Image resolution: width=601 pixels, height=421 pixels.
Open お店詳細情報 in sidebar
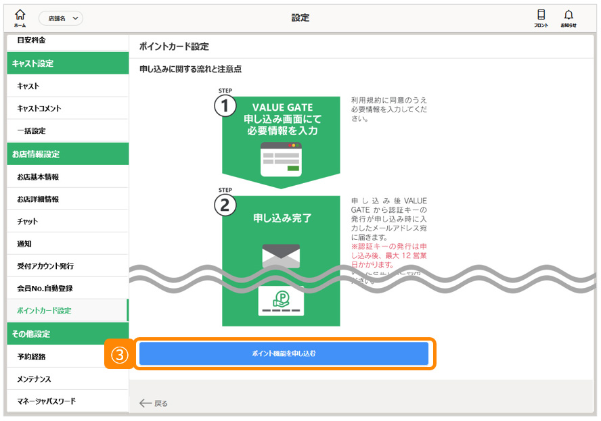pos(38,199)
